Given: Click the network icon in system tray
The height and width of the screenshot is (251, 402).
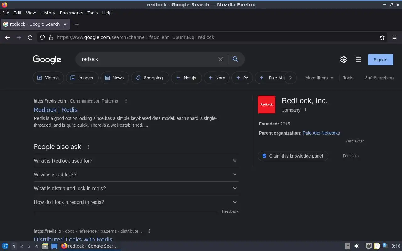Looking at the screenshot, I should click(369, 246).
